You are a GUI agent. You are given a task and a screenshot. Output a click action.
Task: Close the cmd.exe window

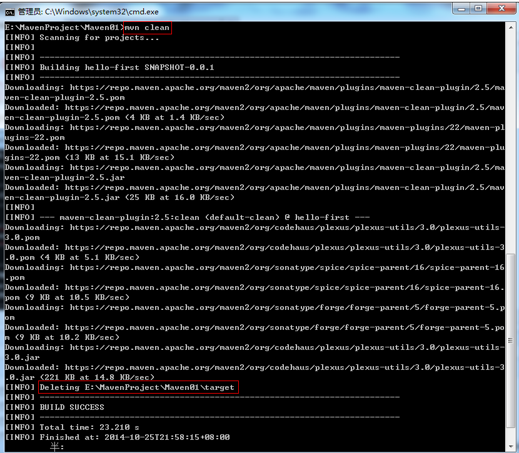point(501,9)
